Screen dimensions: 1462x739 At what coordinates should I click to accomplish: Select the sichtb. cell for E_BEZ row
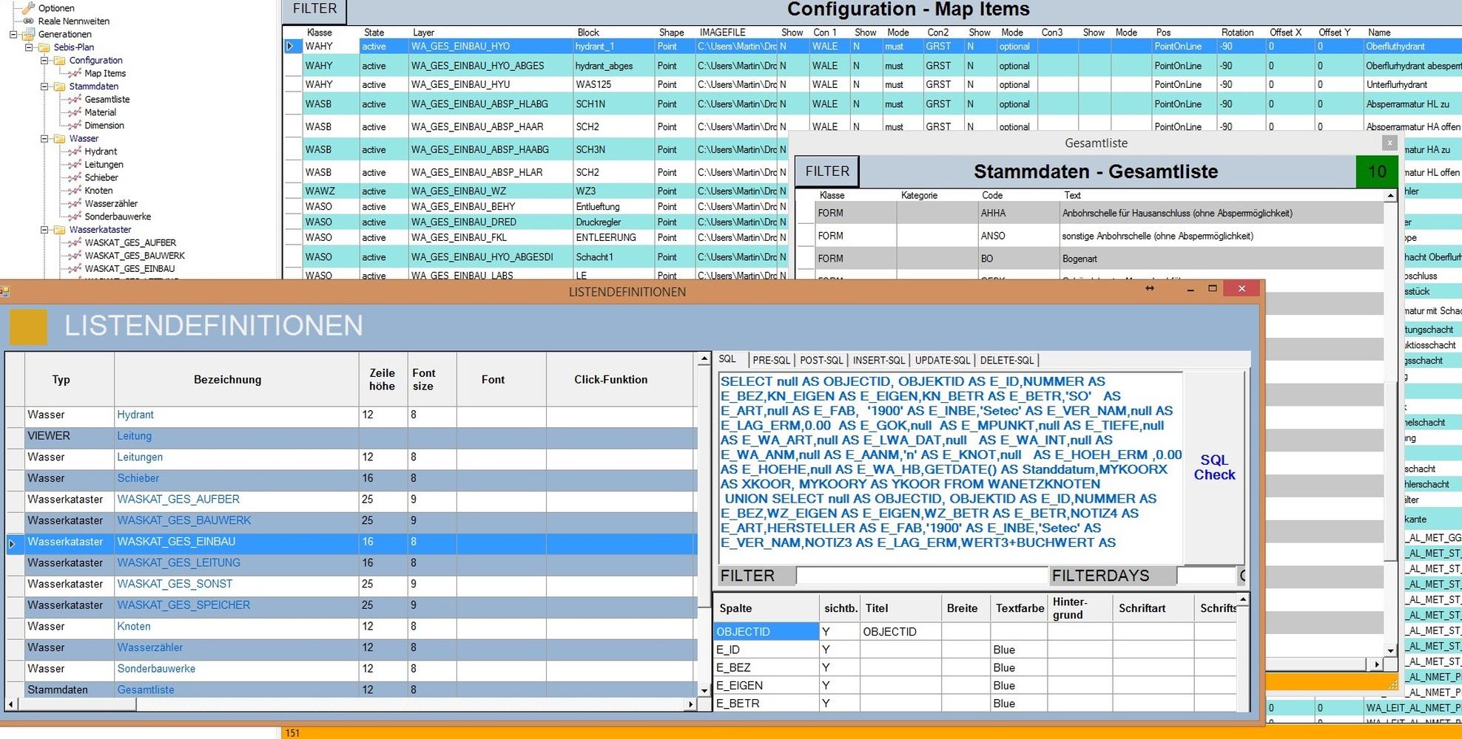(839, 668)
